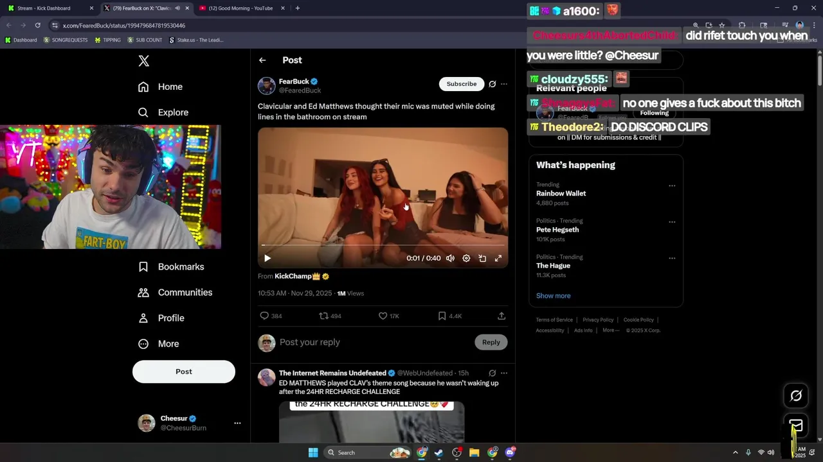Show hidden system tray icons

(x=736, y=453)
